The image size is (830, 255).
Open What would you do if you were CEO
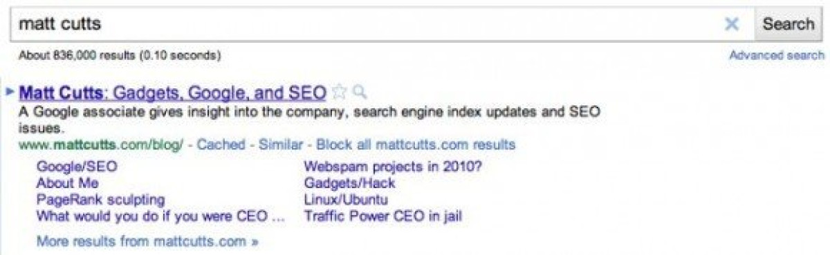click(x=160, y=216)
